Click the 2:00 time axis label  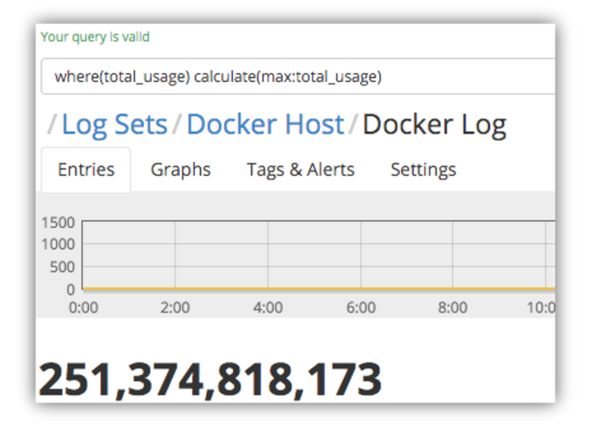point(175,307)
